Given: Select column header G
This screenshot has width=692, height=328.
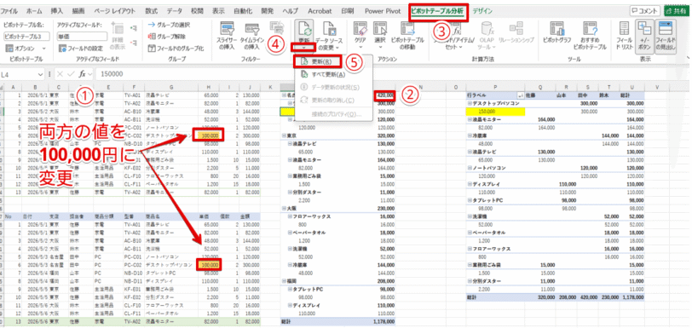Looking at the screenshot, I should pos(171,87).
